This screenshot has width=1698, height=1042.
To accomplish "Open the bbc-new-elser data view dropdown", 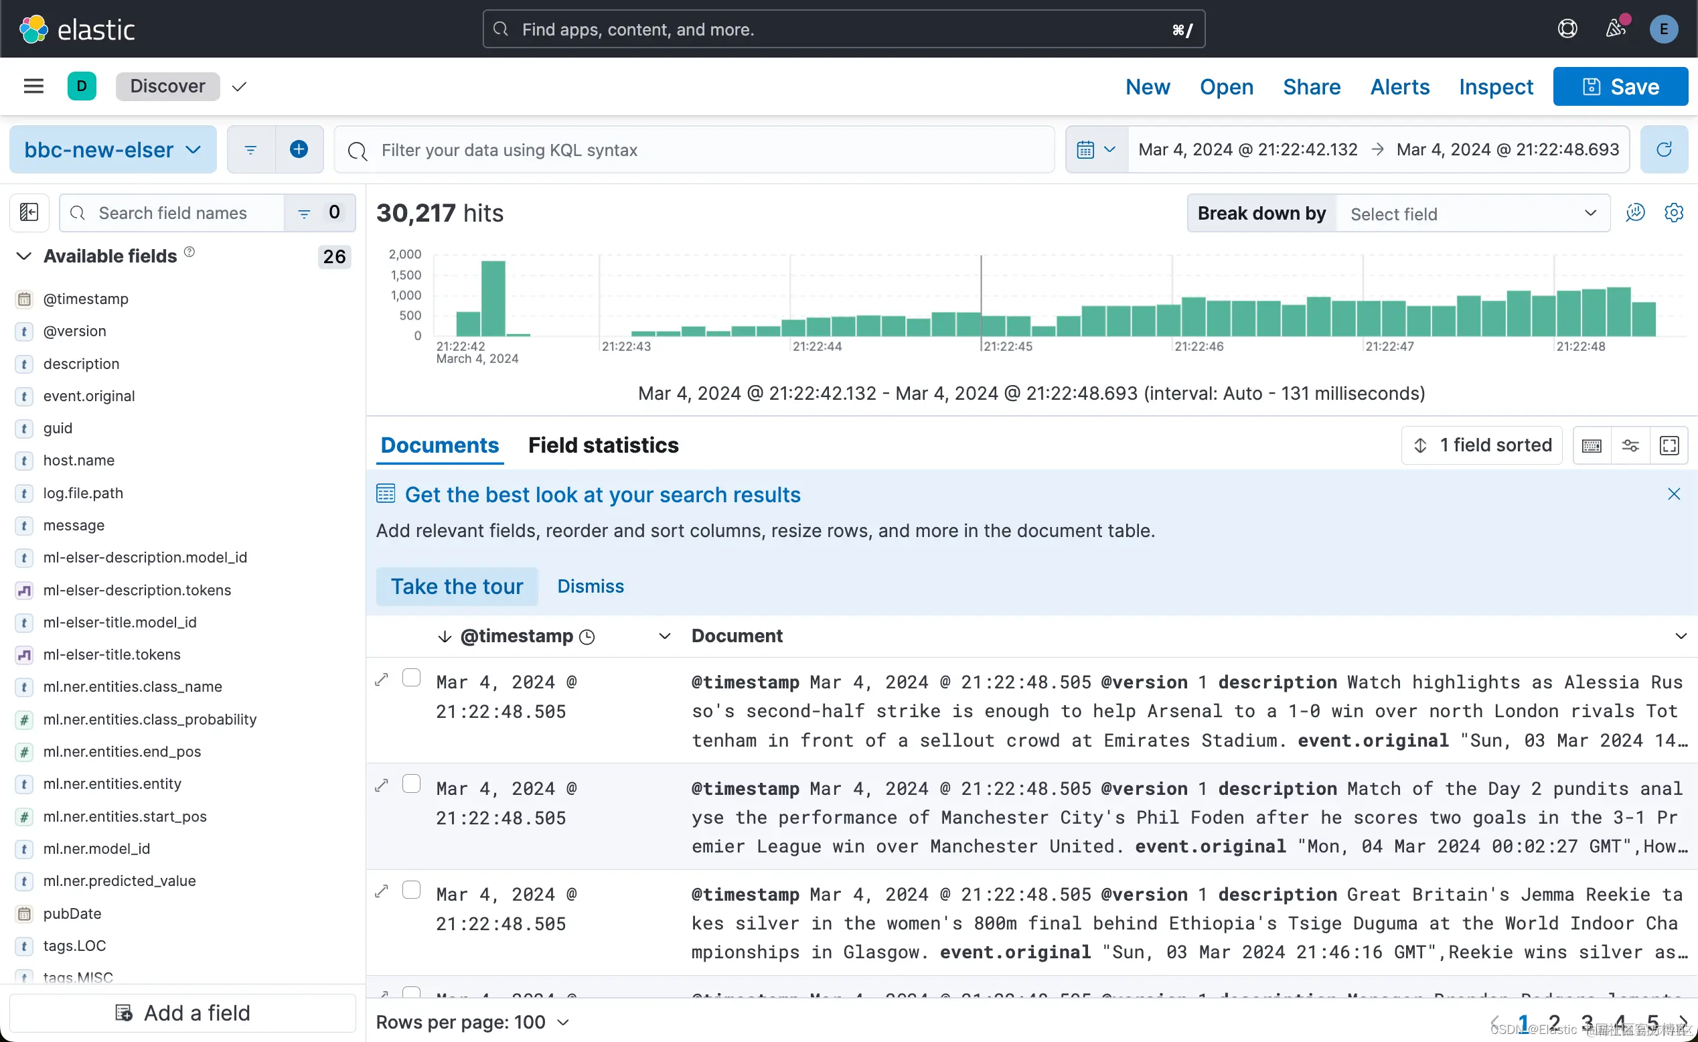I will tap(112, 149).
